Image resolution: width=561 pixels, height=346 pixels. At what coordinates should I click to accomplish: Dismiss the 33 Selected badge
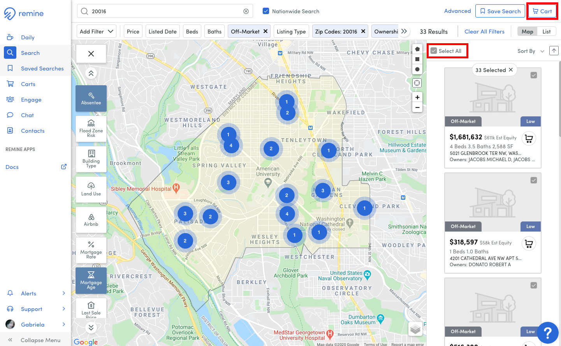tap(511, 70)
